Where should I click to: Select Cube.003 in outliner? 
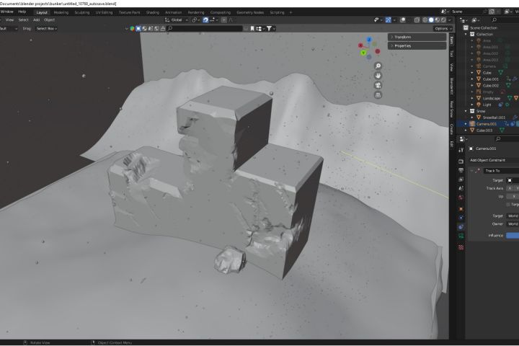click(x=484, y=130)
